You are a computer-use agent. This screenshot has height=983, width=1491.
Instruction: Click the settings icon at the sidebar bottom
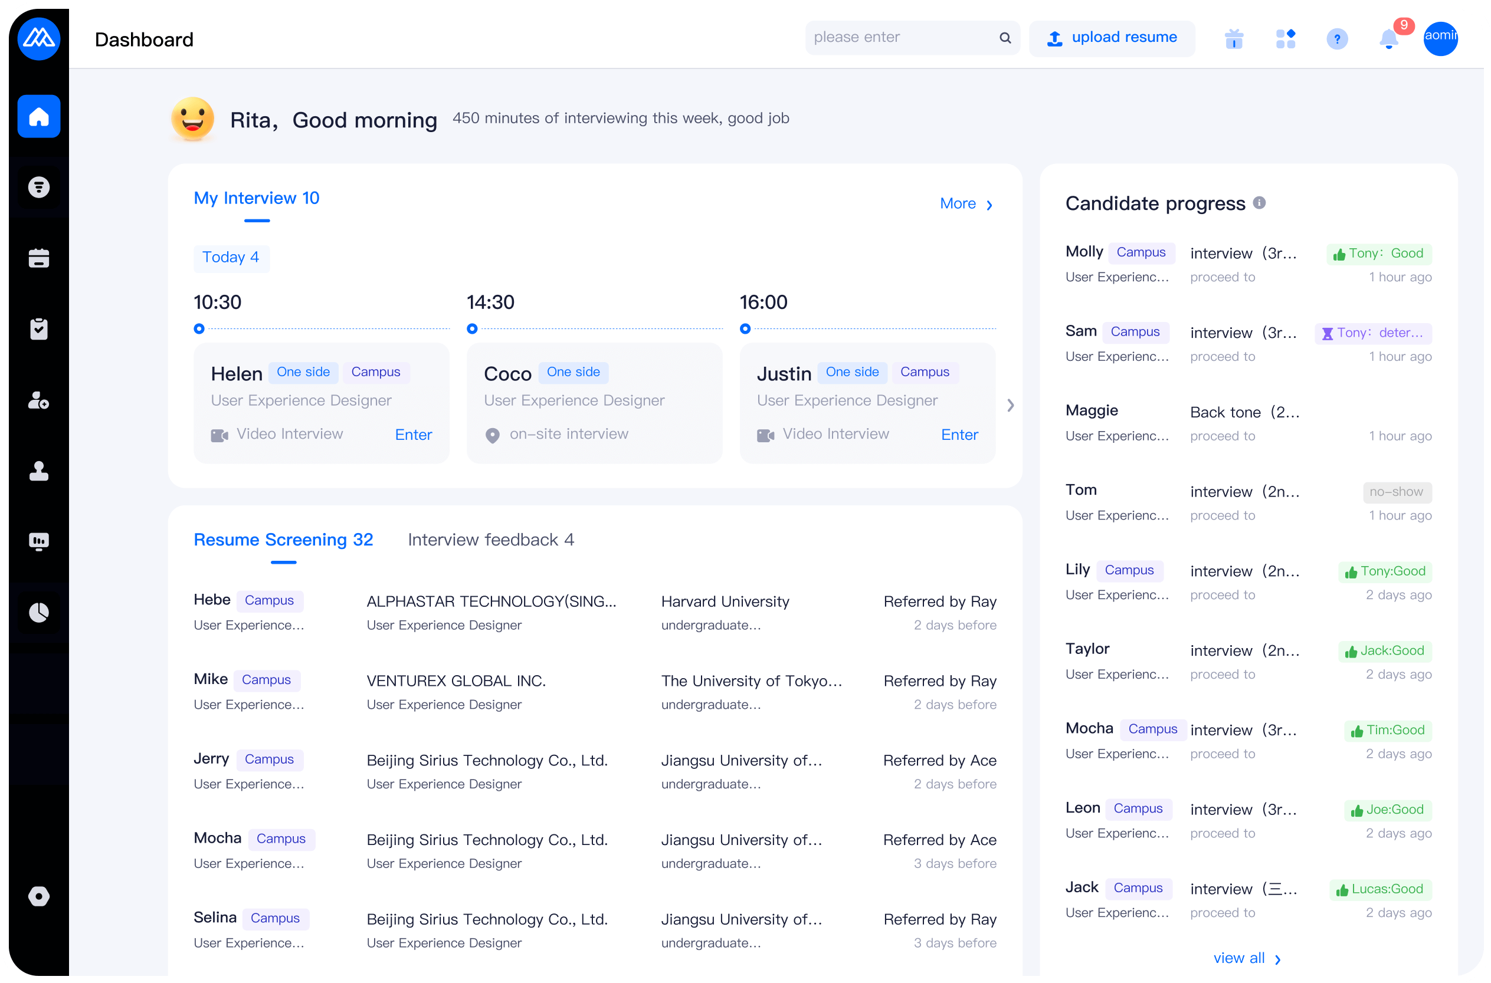pos(39,896)
